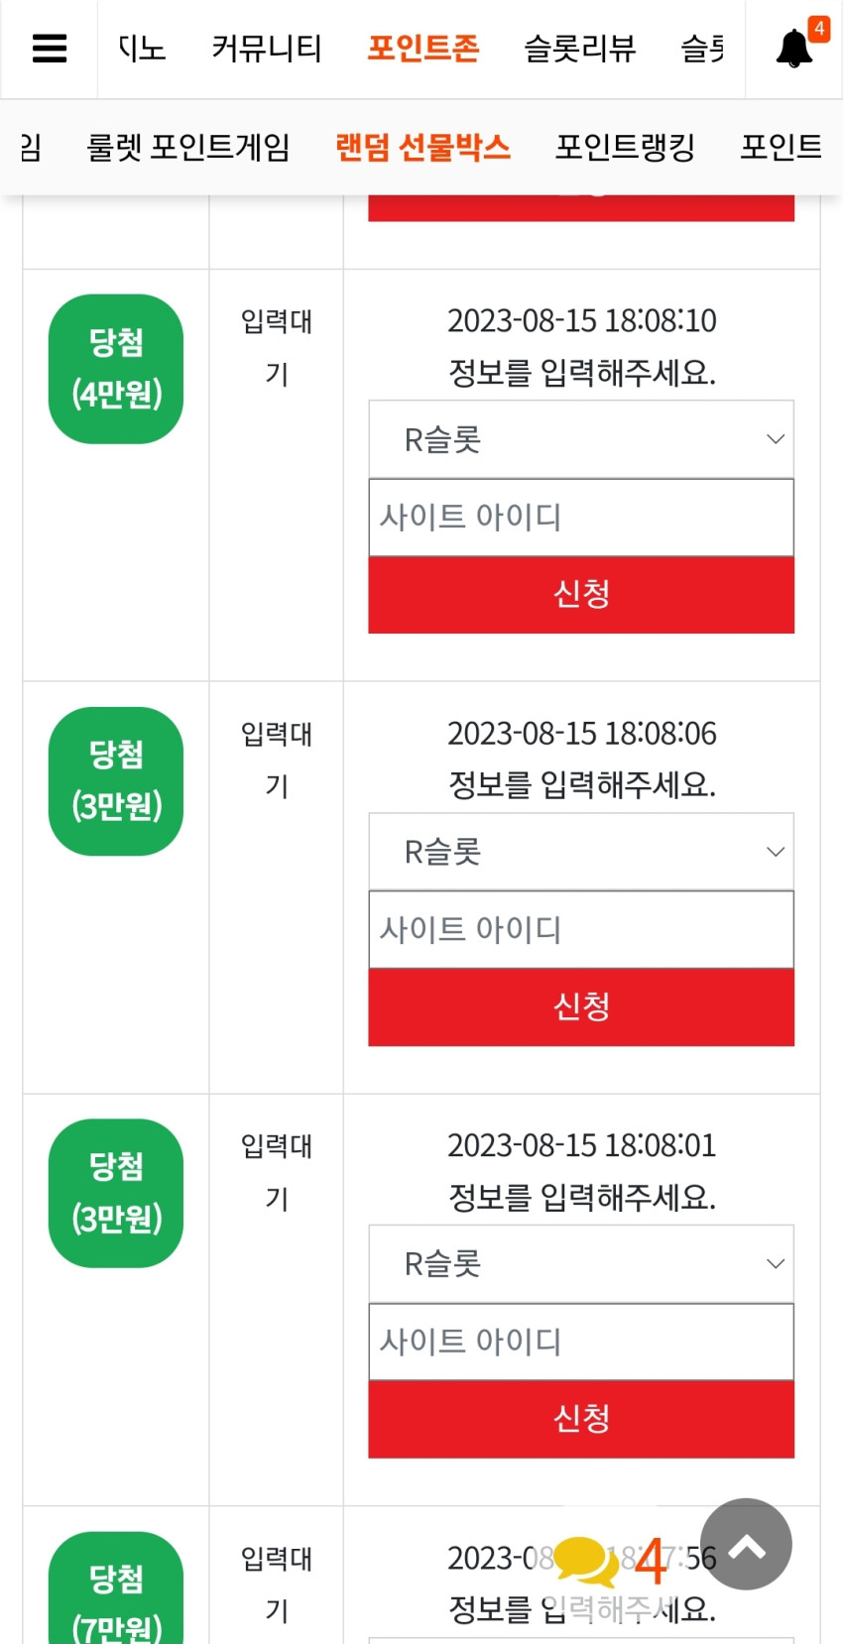Open notifications bell with badge 4

pos(795,48)
